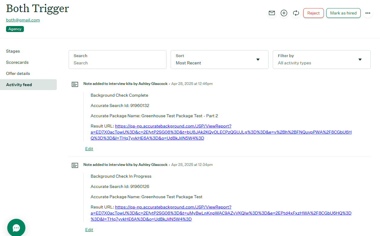Click the Mark as hired button

click(x=343, y=13)
